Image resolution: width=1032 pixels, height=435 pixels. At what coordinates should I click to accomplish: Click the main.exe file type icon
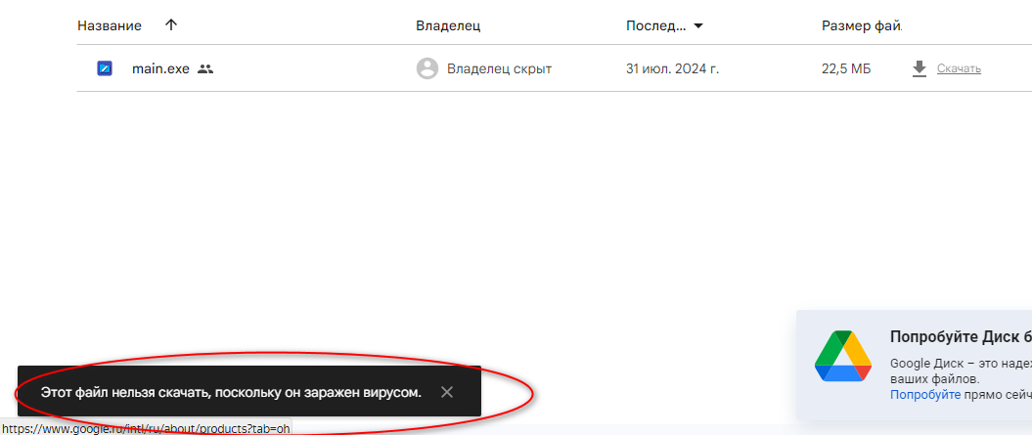[105, 68]
